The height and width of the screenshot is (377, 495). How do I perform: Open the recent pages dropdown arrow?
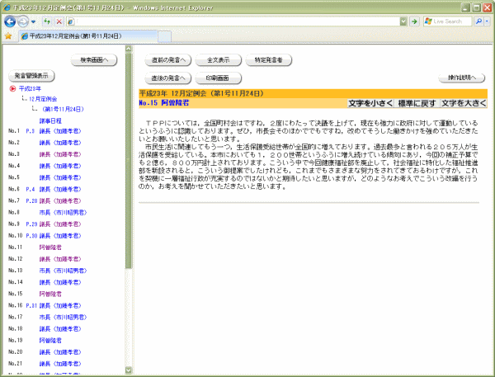click(34, 21)
